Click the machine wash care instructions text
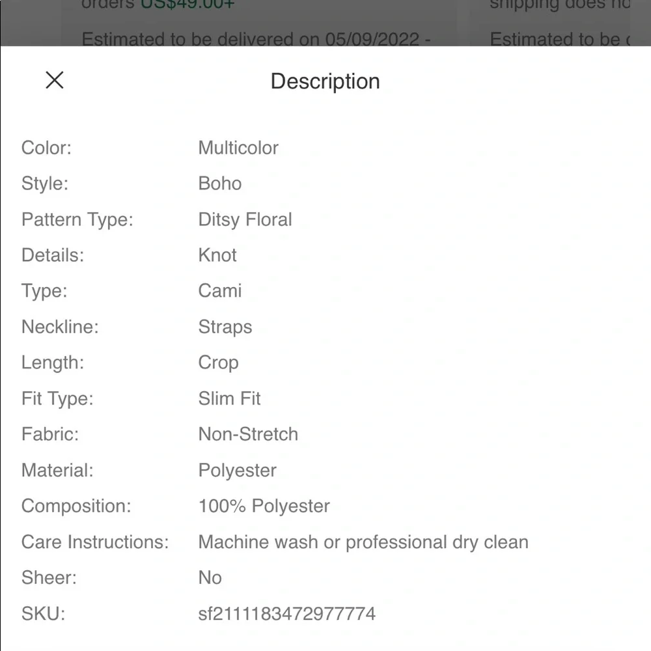Screen dimensions: 651x651 point(363,542)
